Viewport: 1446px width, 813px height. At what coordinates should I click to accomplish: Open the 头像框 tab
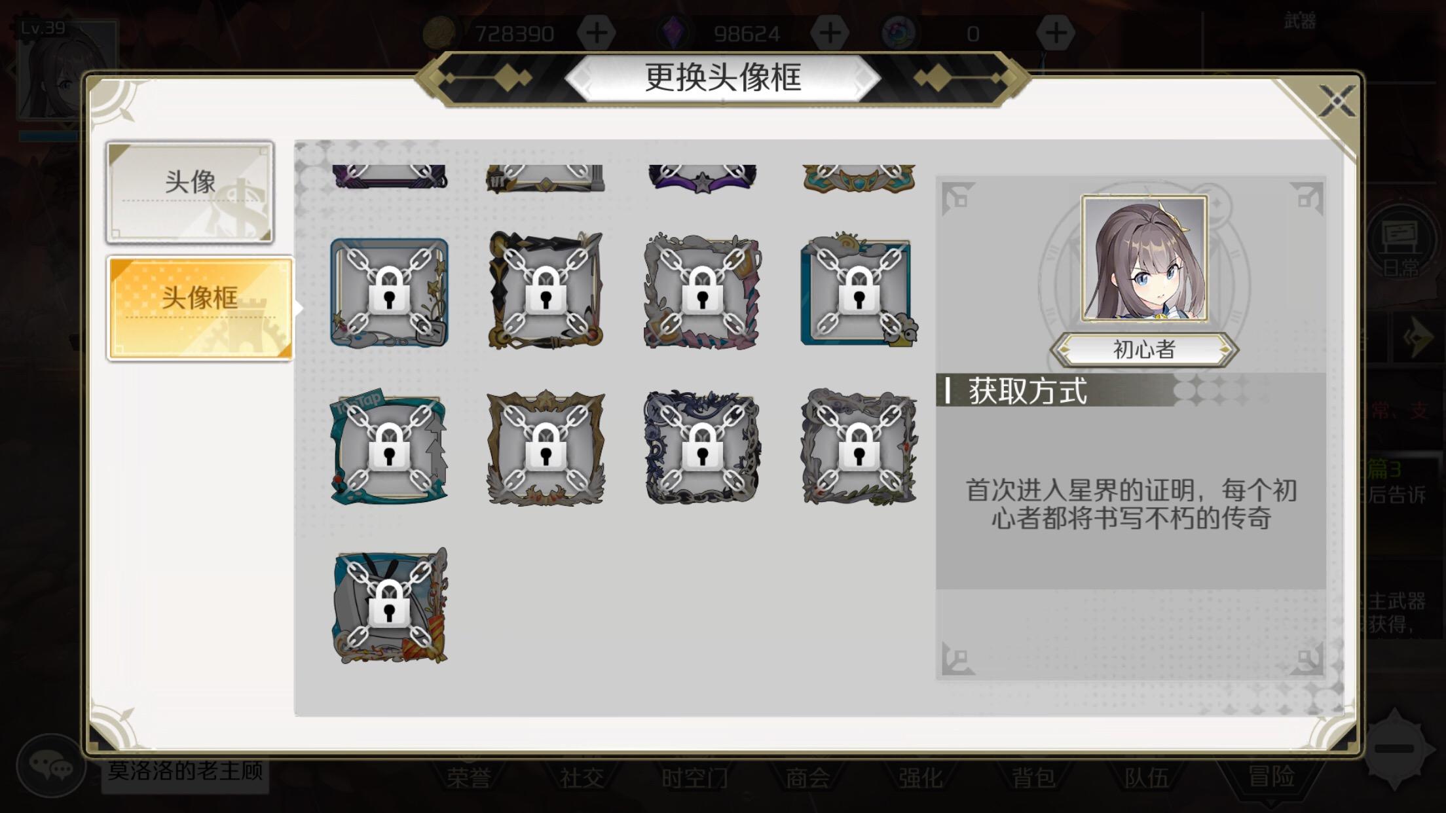200,308
